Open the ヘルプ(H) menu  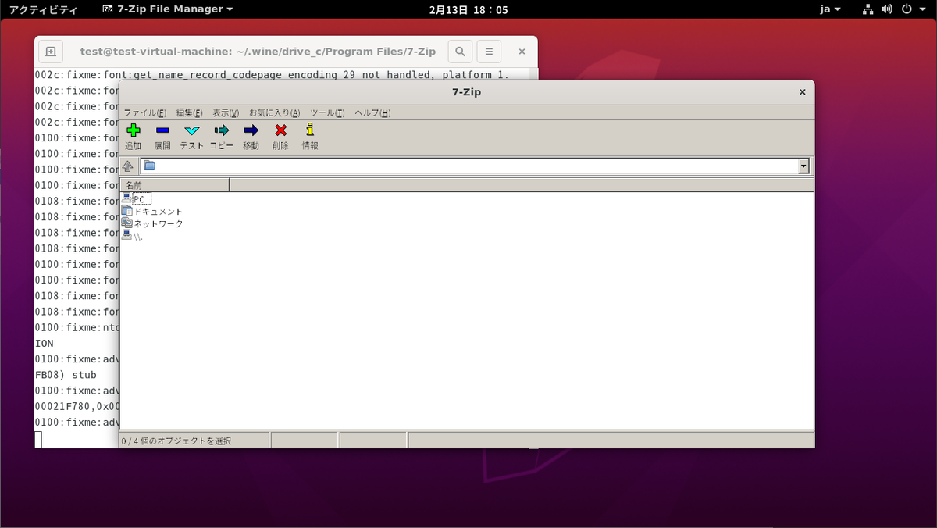tap(372, 112)
